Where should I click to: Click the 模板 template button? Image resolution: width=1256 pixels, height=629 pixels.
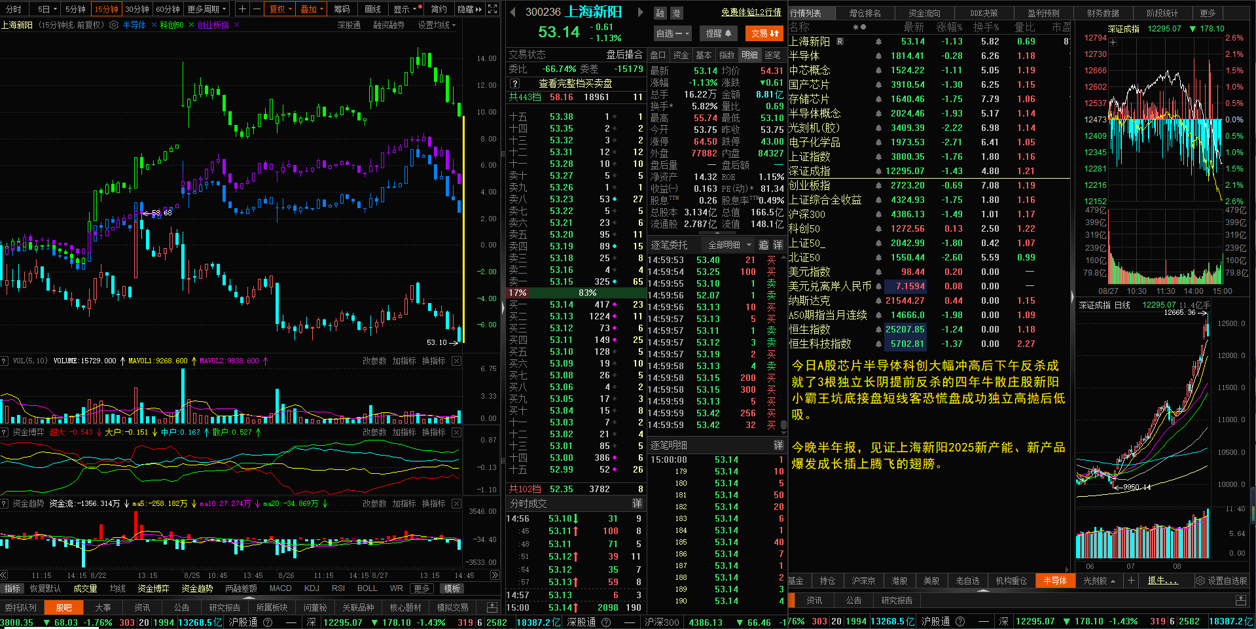click(452, 588)
